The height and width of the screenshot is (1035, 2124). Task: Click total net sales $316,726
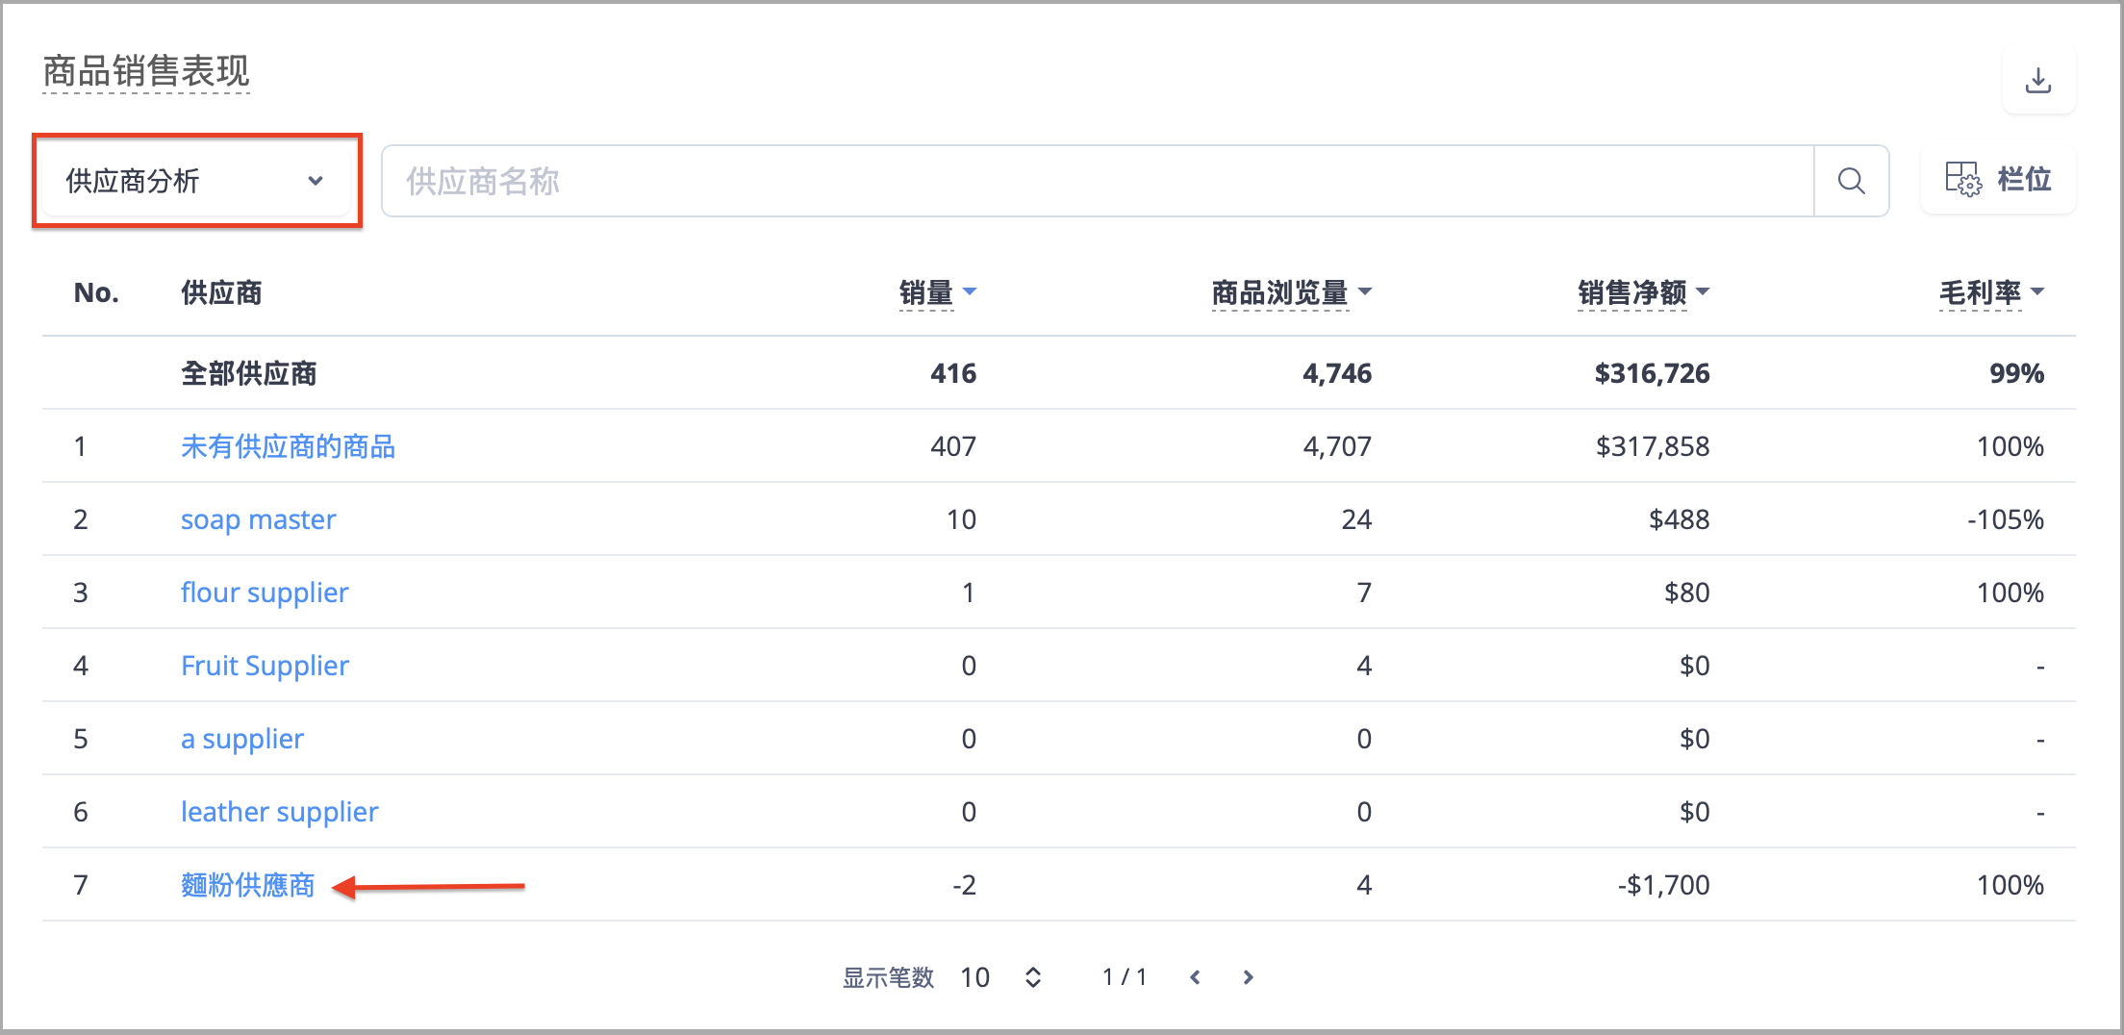point(1652,373)
